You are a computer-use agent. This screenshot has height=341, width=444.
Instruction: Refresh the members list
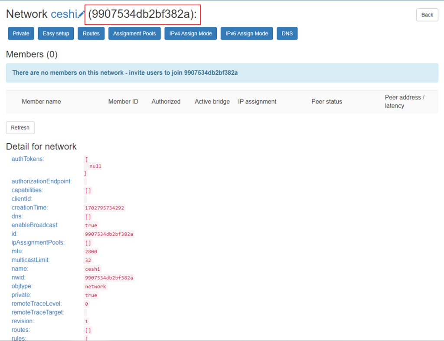point(20,128)
